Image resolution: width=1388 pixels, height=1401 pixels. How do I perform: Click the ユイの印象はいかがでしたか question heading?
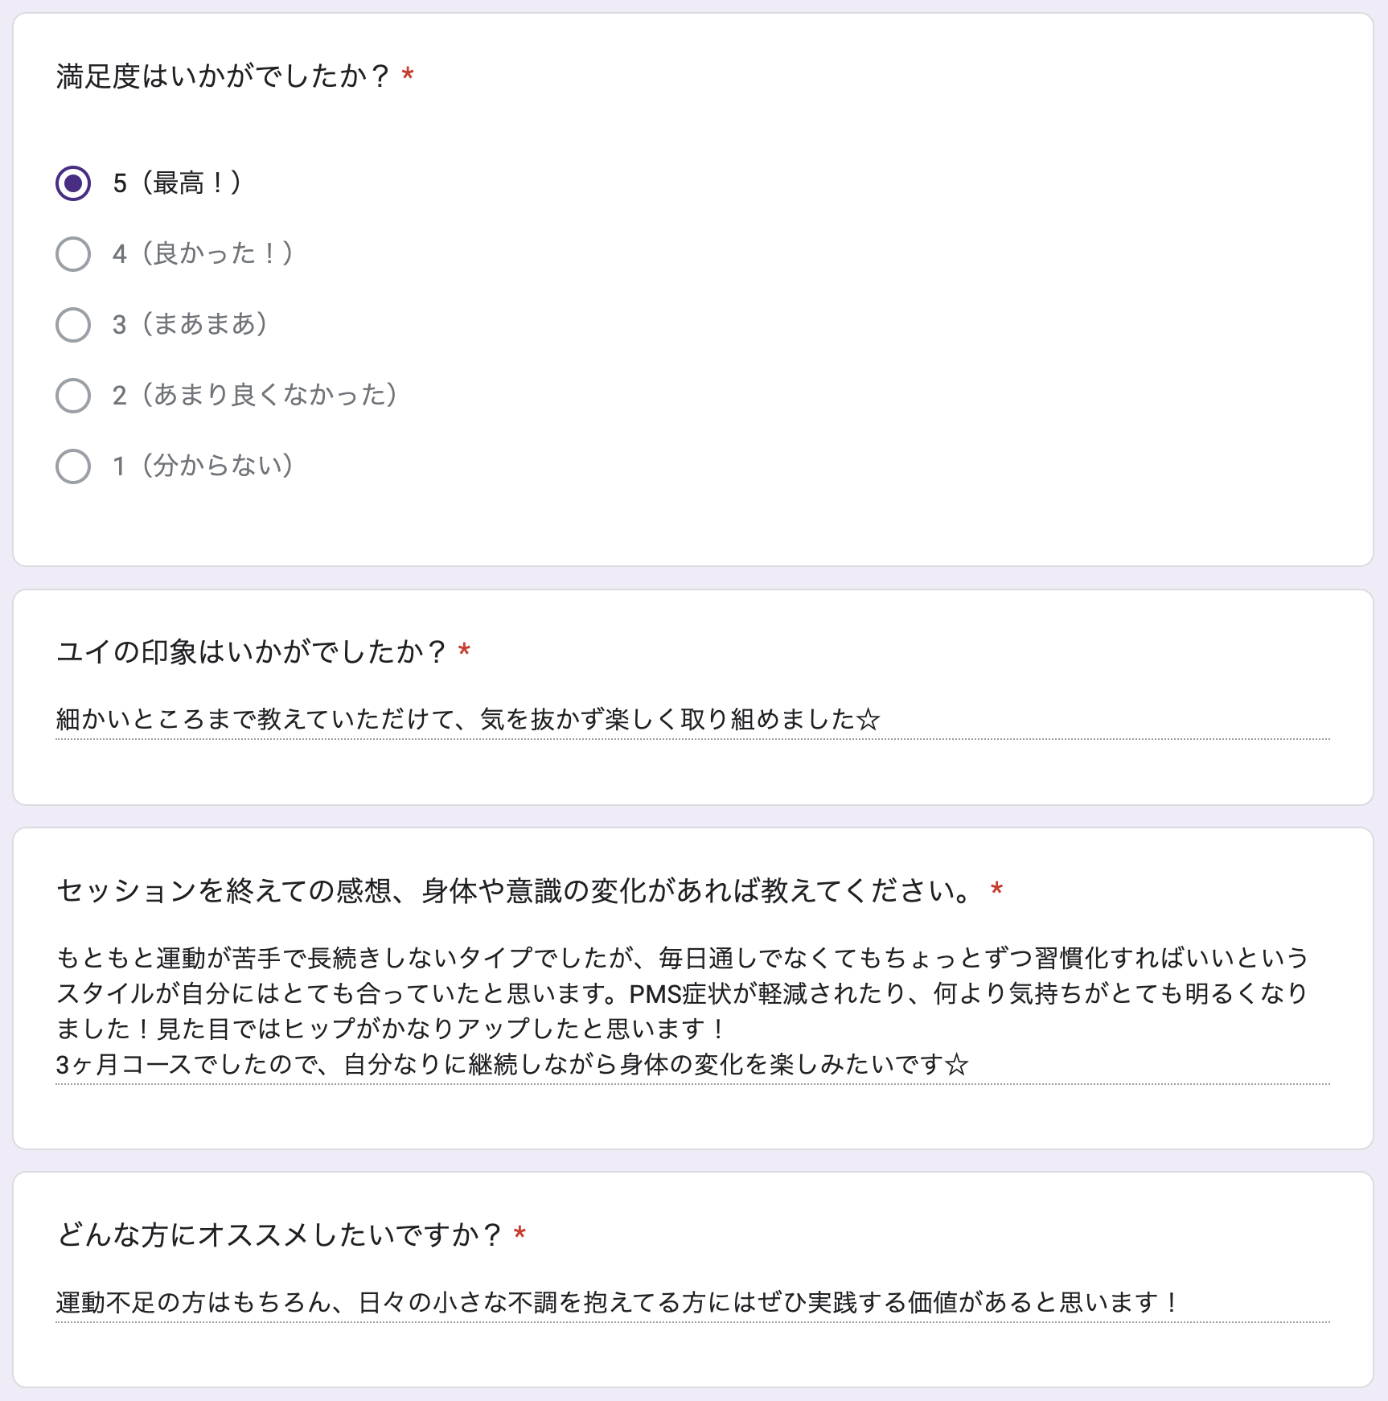(x=251, y=651)
